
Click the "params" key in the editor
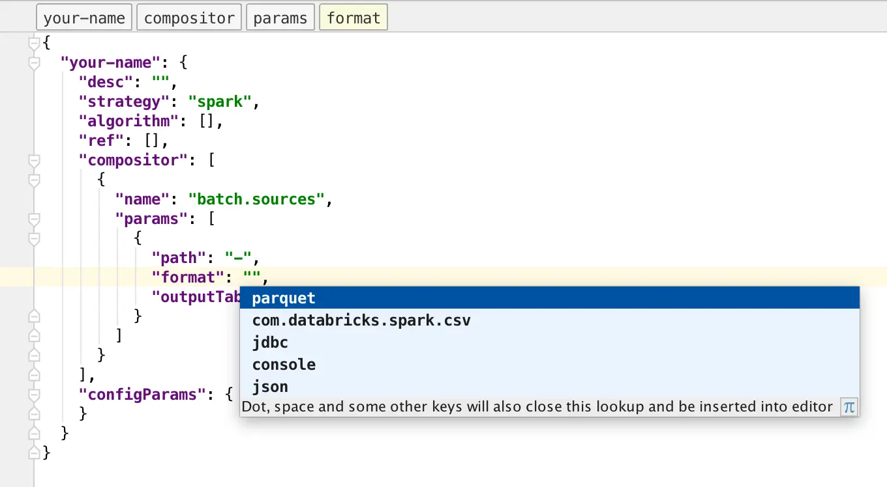click(151, 219)
